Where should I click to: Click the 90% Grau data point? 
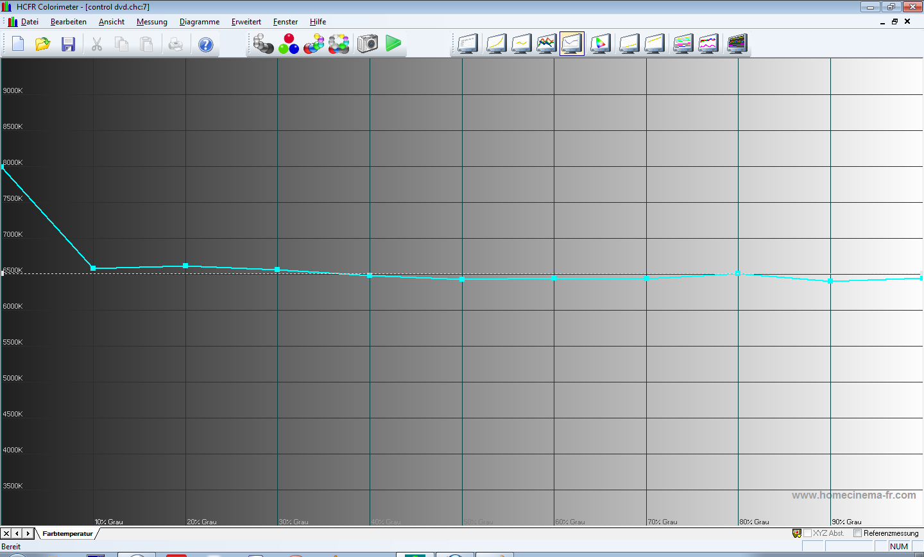click(830, 281)
